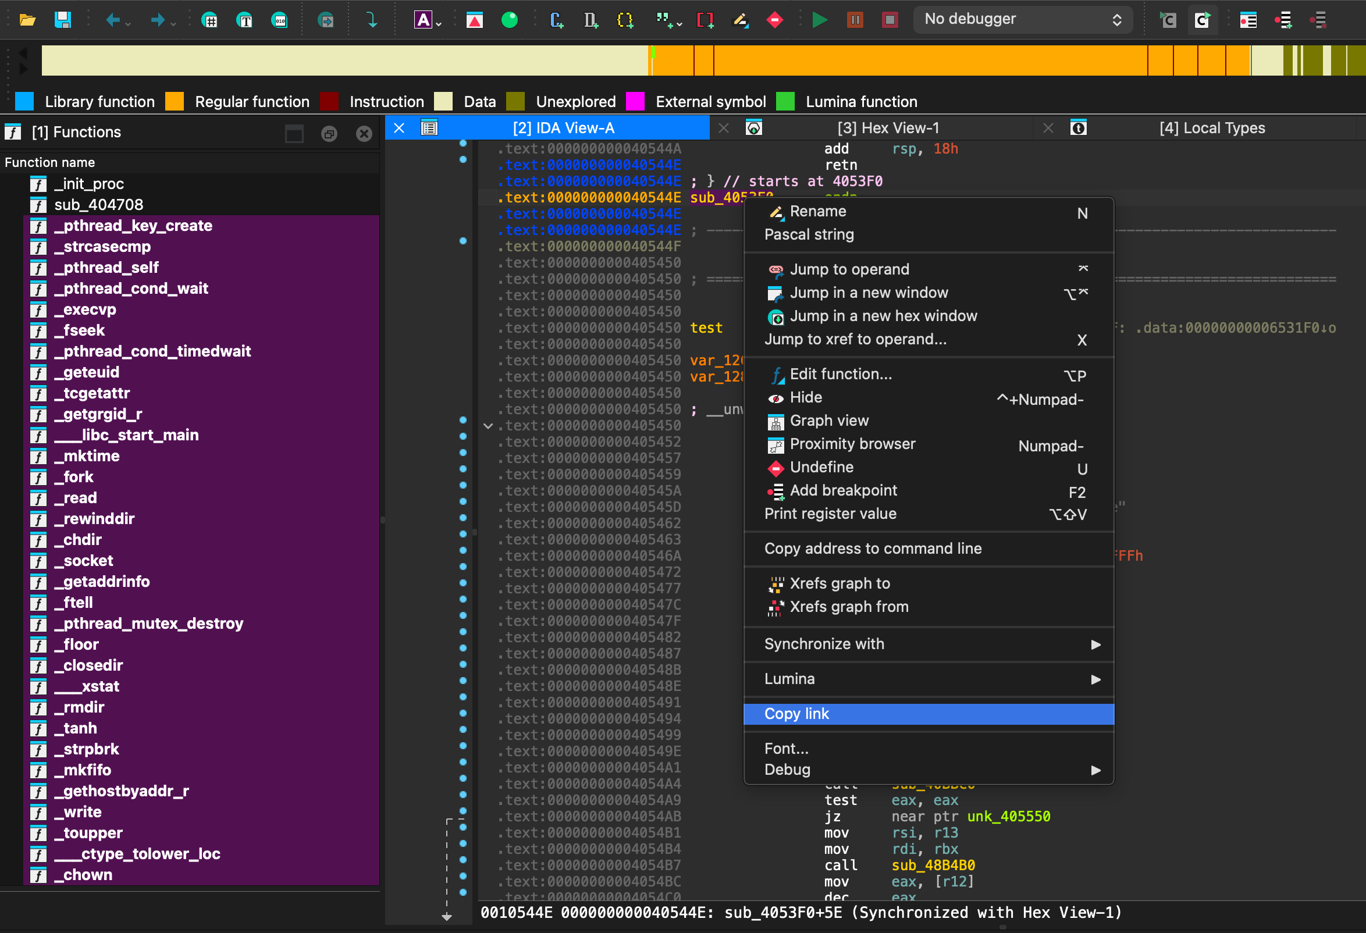Click the red square brackets toolbar icon

point(705,20)
